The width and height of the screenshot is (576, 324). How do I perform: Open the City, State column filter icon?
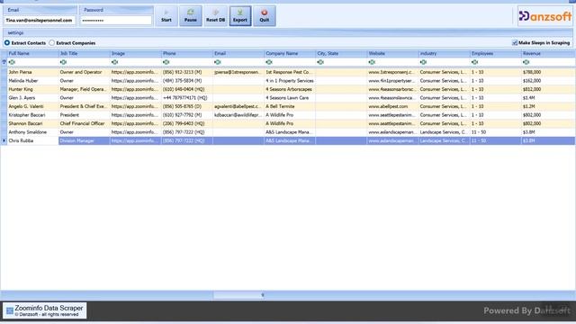pos(320,62)
